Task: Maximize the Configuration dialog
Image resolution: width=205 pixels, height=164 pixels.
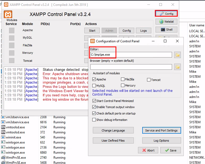Action: click(165, 41)
